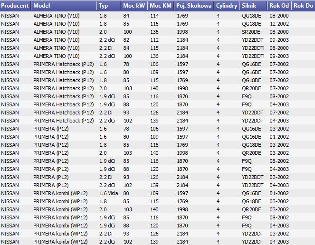Viewport: 315px width, 245px height.
Task: Select the 12-2002 start date cell
Action: (x=279, y=24)
